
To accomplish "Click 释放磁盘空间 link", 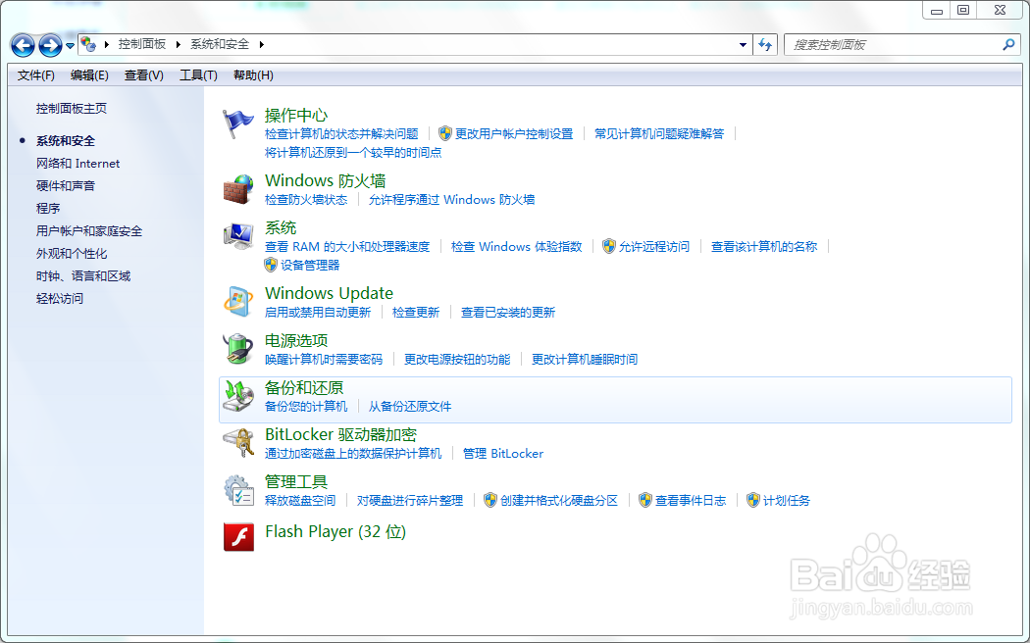I will [299, 501].
